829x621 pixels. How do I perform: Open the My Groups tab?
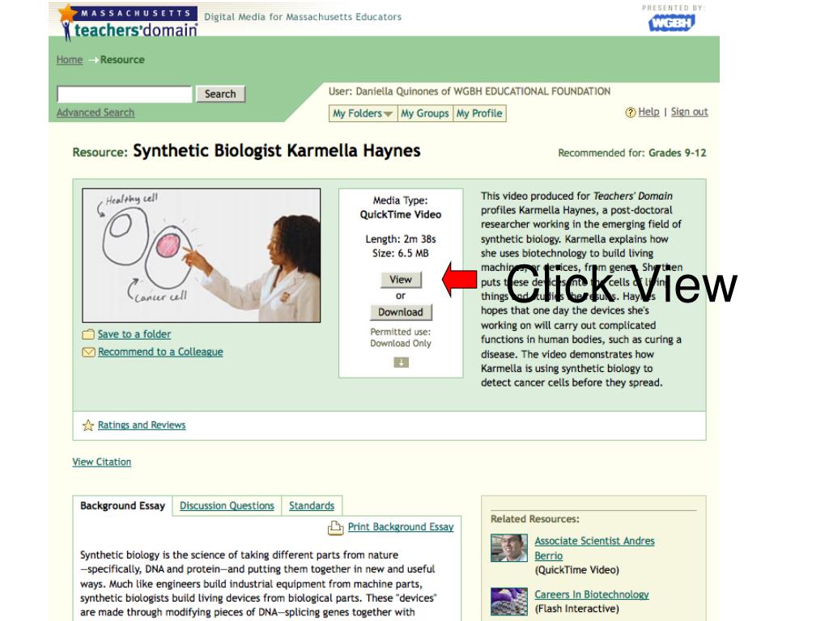[424, 113]
